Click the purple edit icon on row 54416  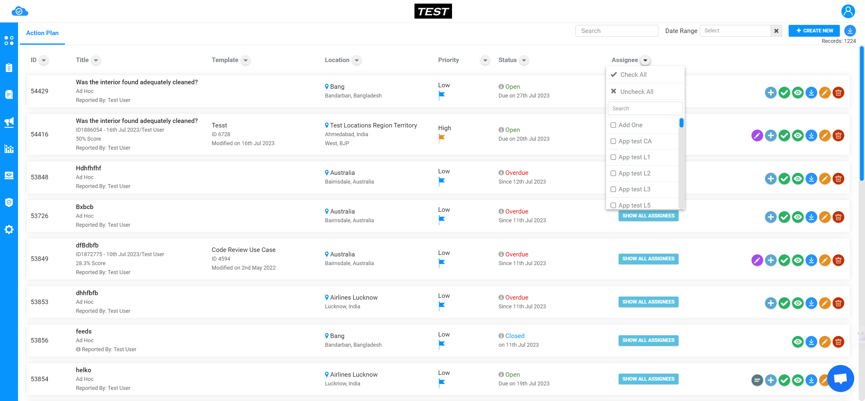point(756,135)
